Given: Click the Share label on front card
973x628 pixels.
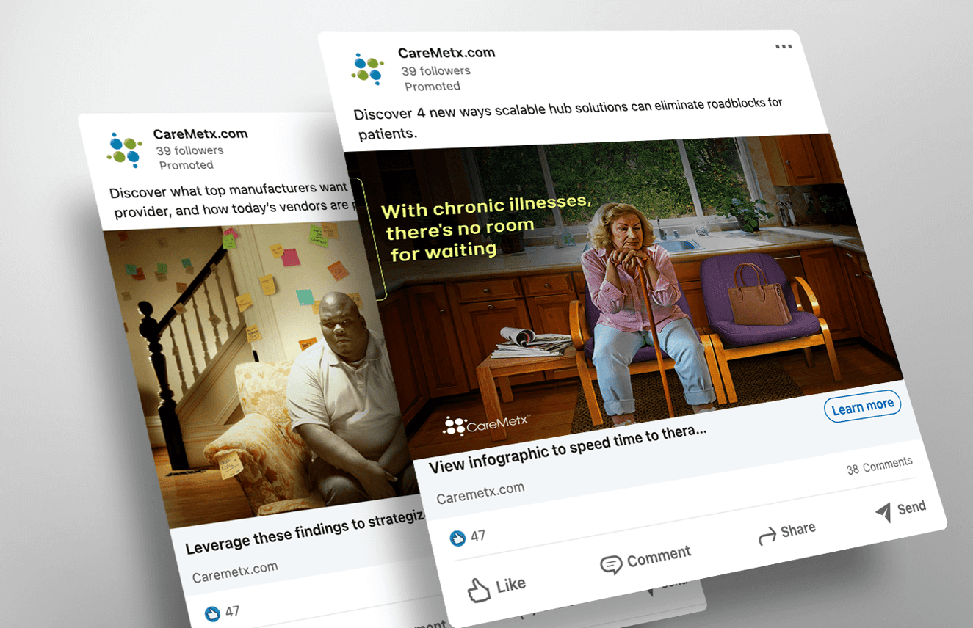Looking at the screenshot, I should pos(798,529).
